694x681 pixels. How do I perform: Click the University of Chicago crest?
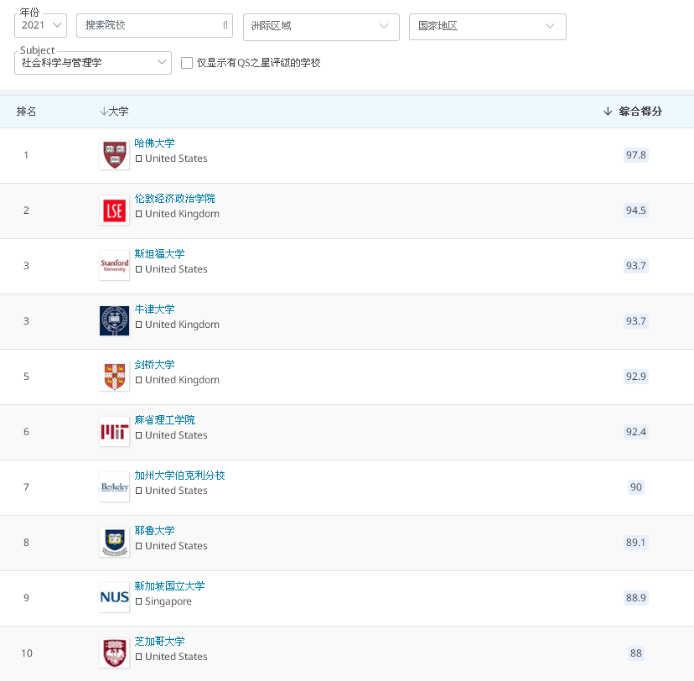coord(114,653)
